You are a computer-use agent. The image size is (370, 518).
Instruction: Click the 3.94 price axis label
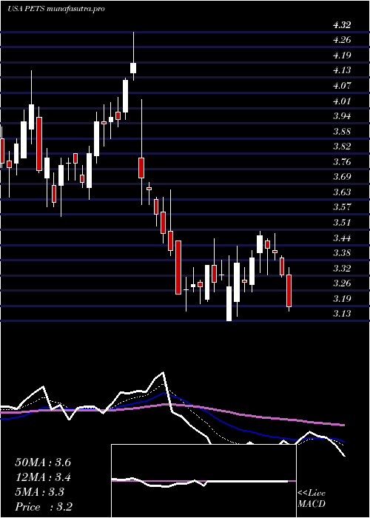tap(342, 116)
